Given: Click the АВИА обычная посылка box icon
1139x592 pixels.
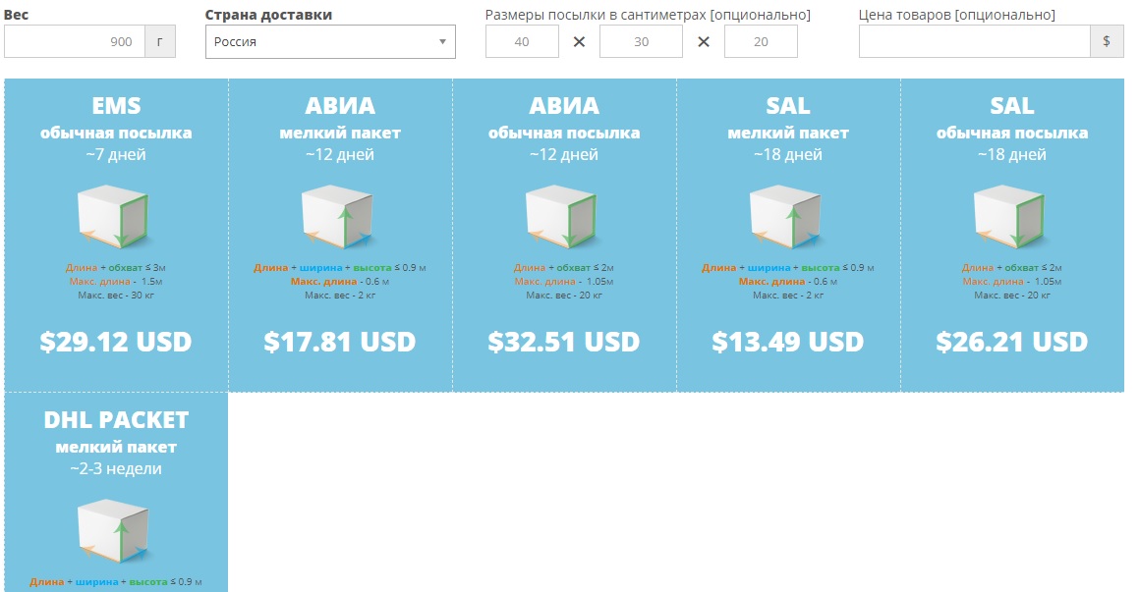Looking at the screenshot, I should 561,218.
